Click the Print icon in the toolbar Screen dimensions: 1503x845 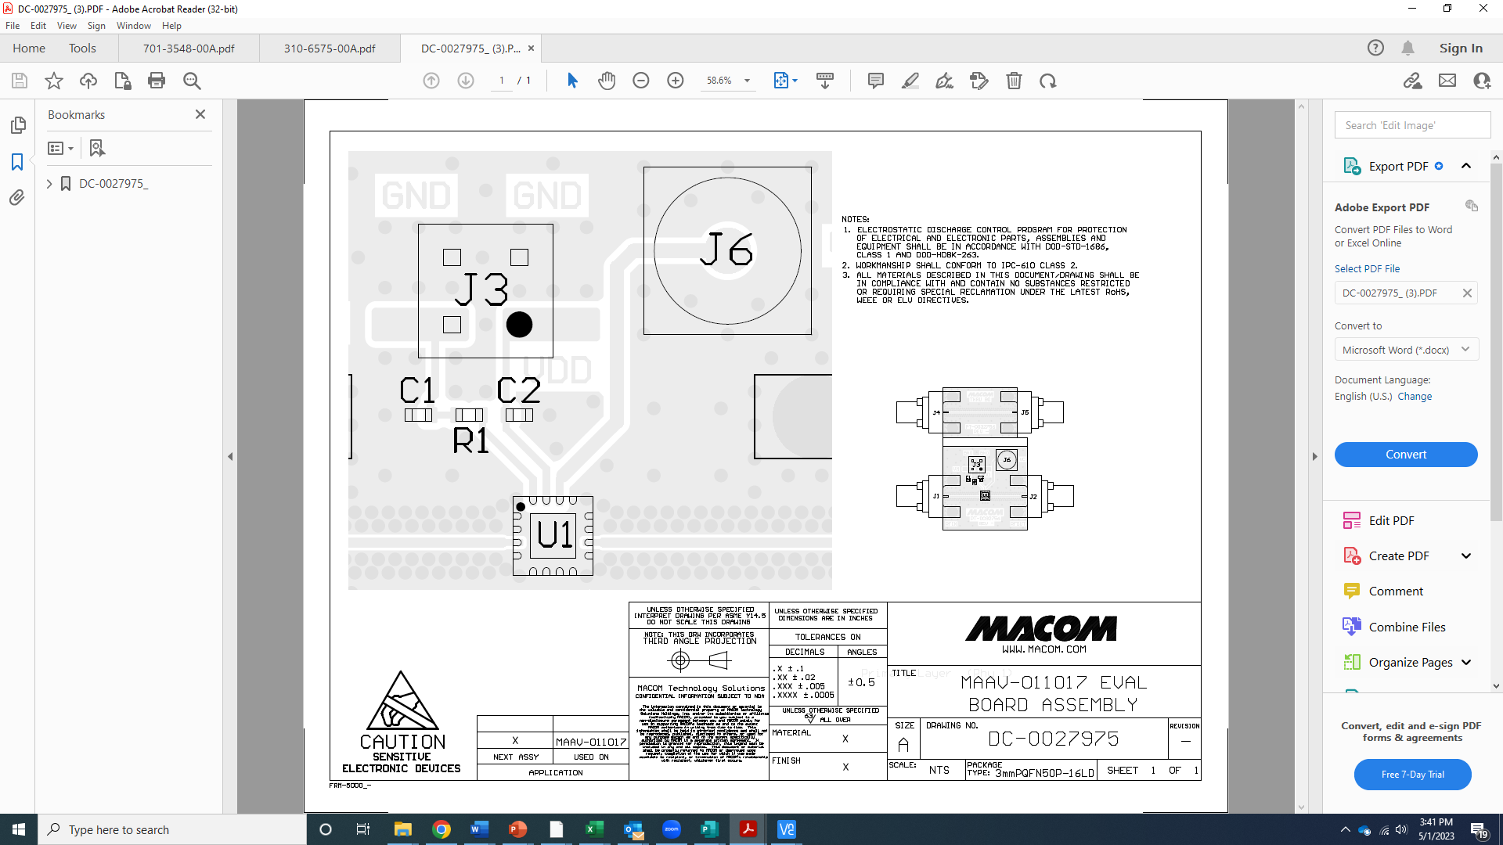pos(157,81)
